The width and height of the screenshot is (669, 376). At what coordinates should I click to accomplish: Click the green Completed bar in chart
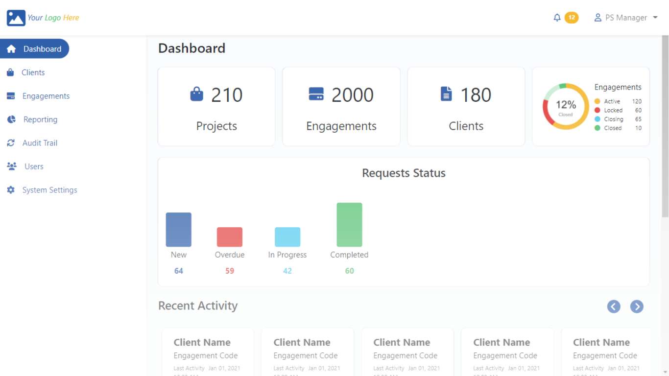(349, 225)
